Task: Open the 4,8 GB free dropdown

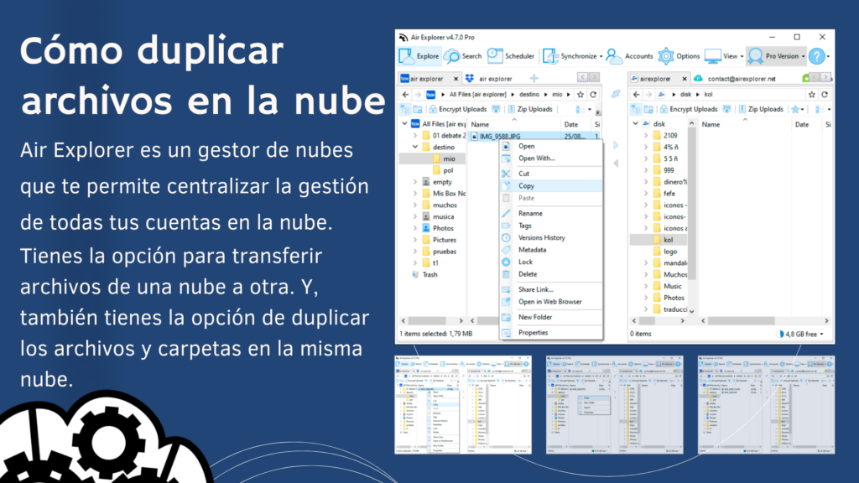Action: pos(822,334)
